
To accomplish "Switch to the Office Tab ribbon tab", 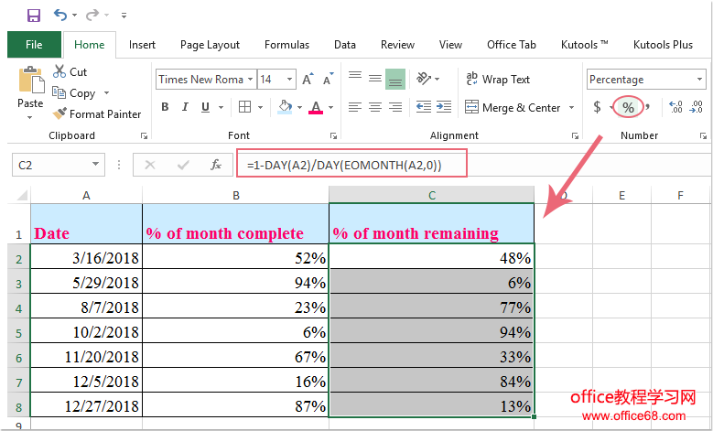I will (x=511, y=45).
